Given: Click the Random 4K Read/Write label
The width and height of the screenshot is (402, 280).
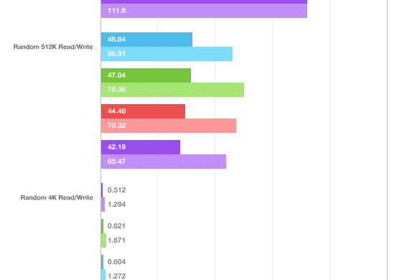Looking at the screenshot, I should tap(57, 197).
